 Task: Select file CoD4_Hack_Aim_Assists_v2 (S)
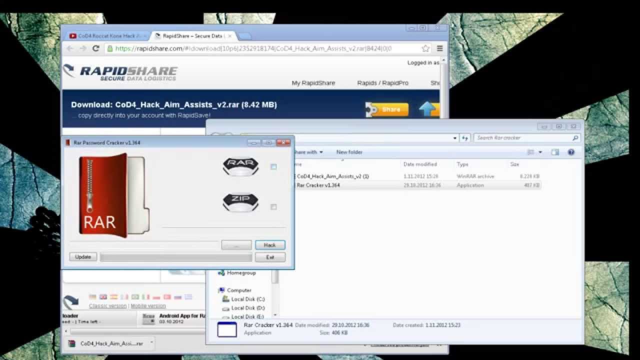click(333, 176)
